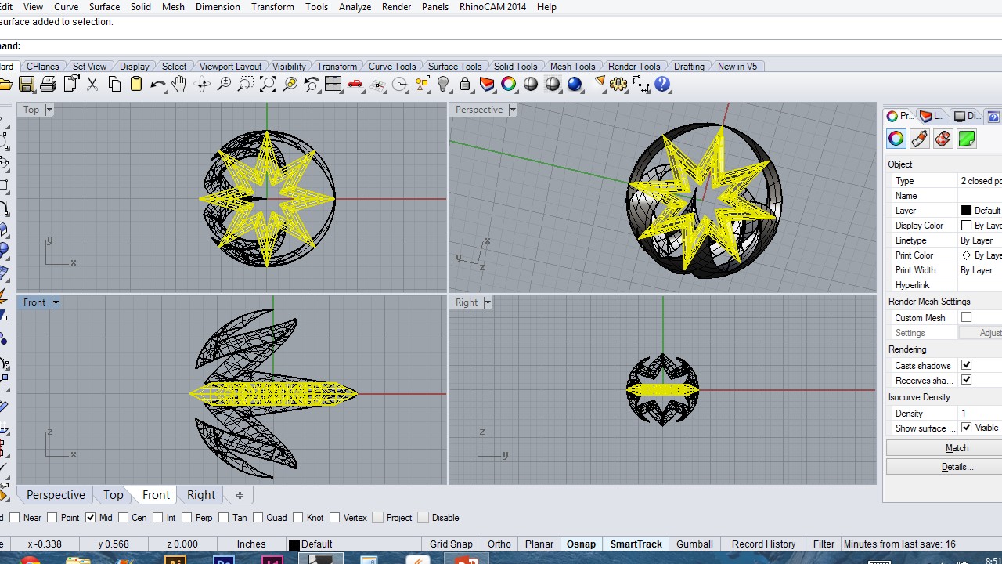Select the Texture mapping icon in Properties
Screen dimensions: 1002x564
943,139
